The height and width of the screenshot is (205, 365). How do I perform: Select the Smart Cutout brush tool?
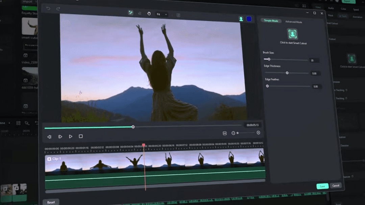coord(131,14)
